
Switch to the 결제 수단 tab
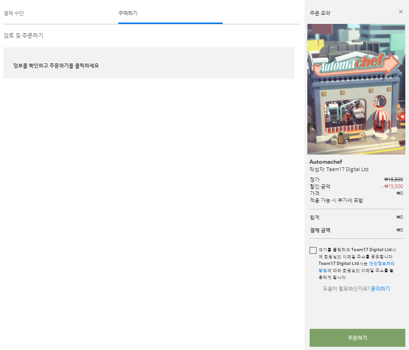coord(13,13)
